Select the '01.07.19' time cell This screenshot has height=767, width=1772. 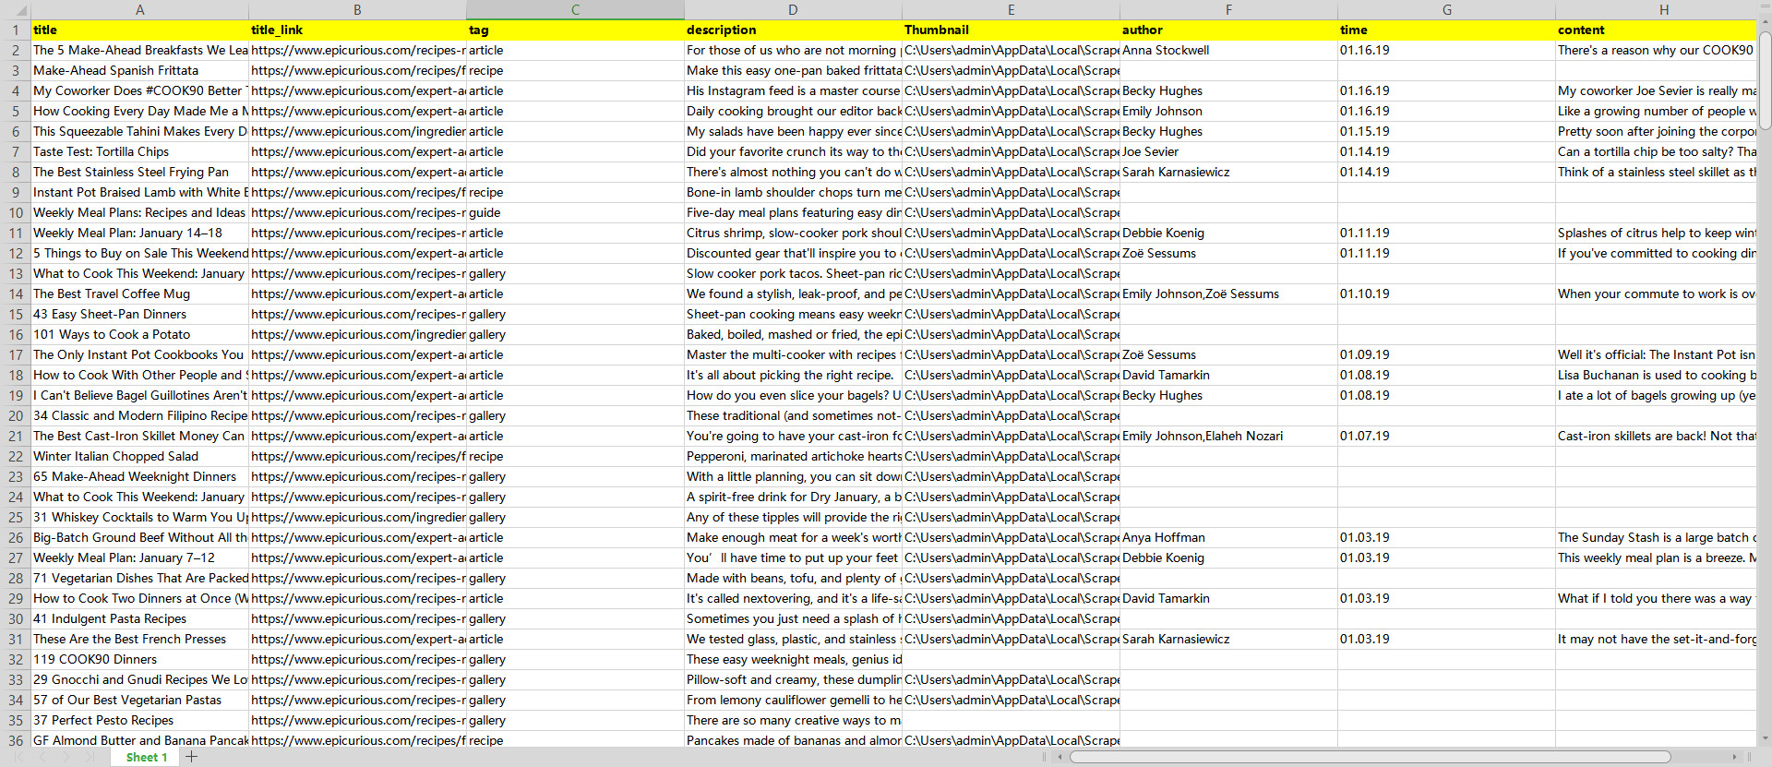(x=1446, y=436)
